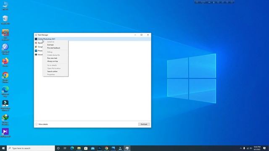Click the network icon in system tray
The width and height of the screenshot is (269, 151).
[x=248, y=148]
